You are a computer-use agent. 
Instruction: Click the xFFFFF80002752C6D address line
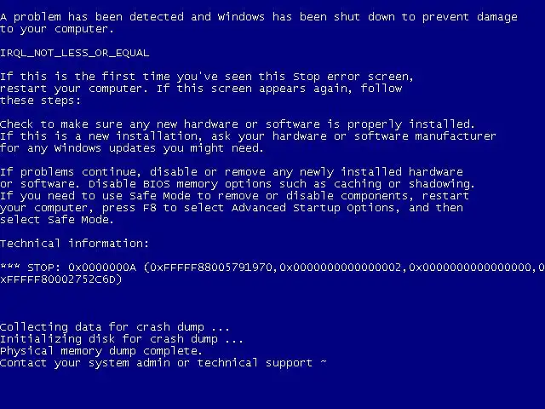[x=61, y=279]
